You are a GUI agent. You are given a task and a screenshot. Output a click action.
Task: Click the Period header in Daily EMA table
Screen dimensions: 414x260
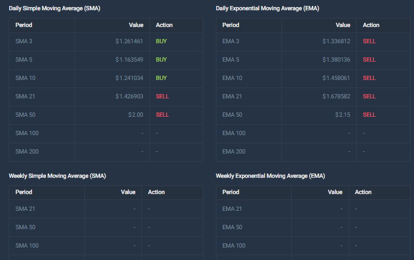pos(231,25)
